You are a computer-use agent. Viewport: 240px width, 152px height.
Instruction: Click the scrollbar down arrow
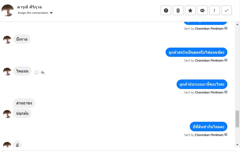(237, 145)
